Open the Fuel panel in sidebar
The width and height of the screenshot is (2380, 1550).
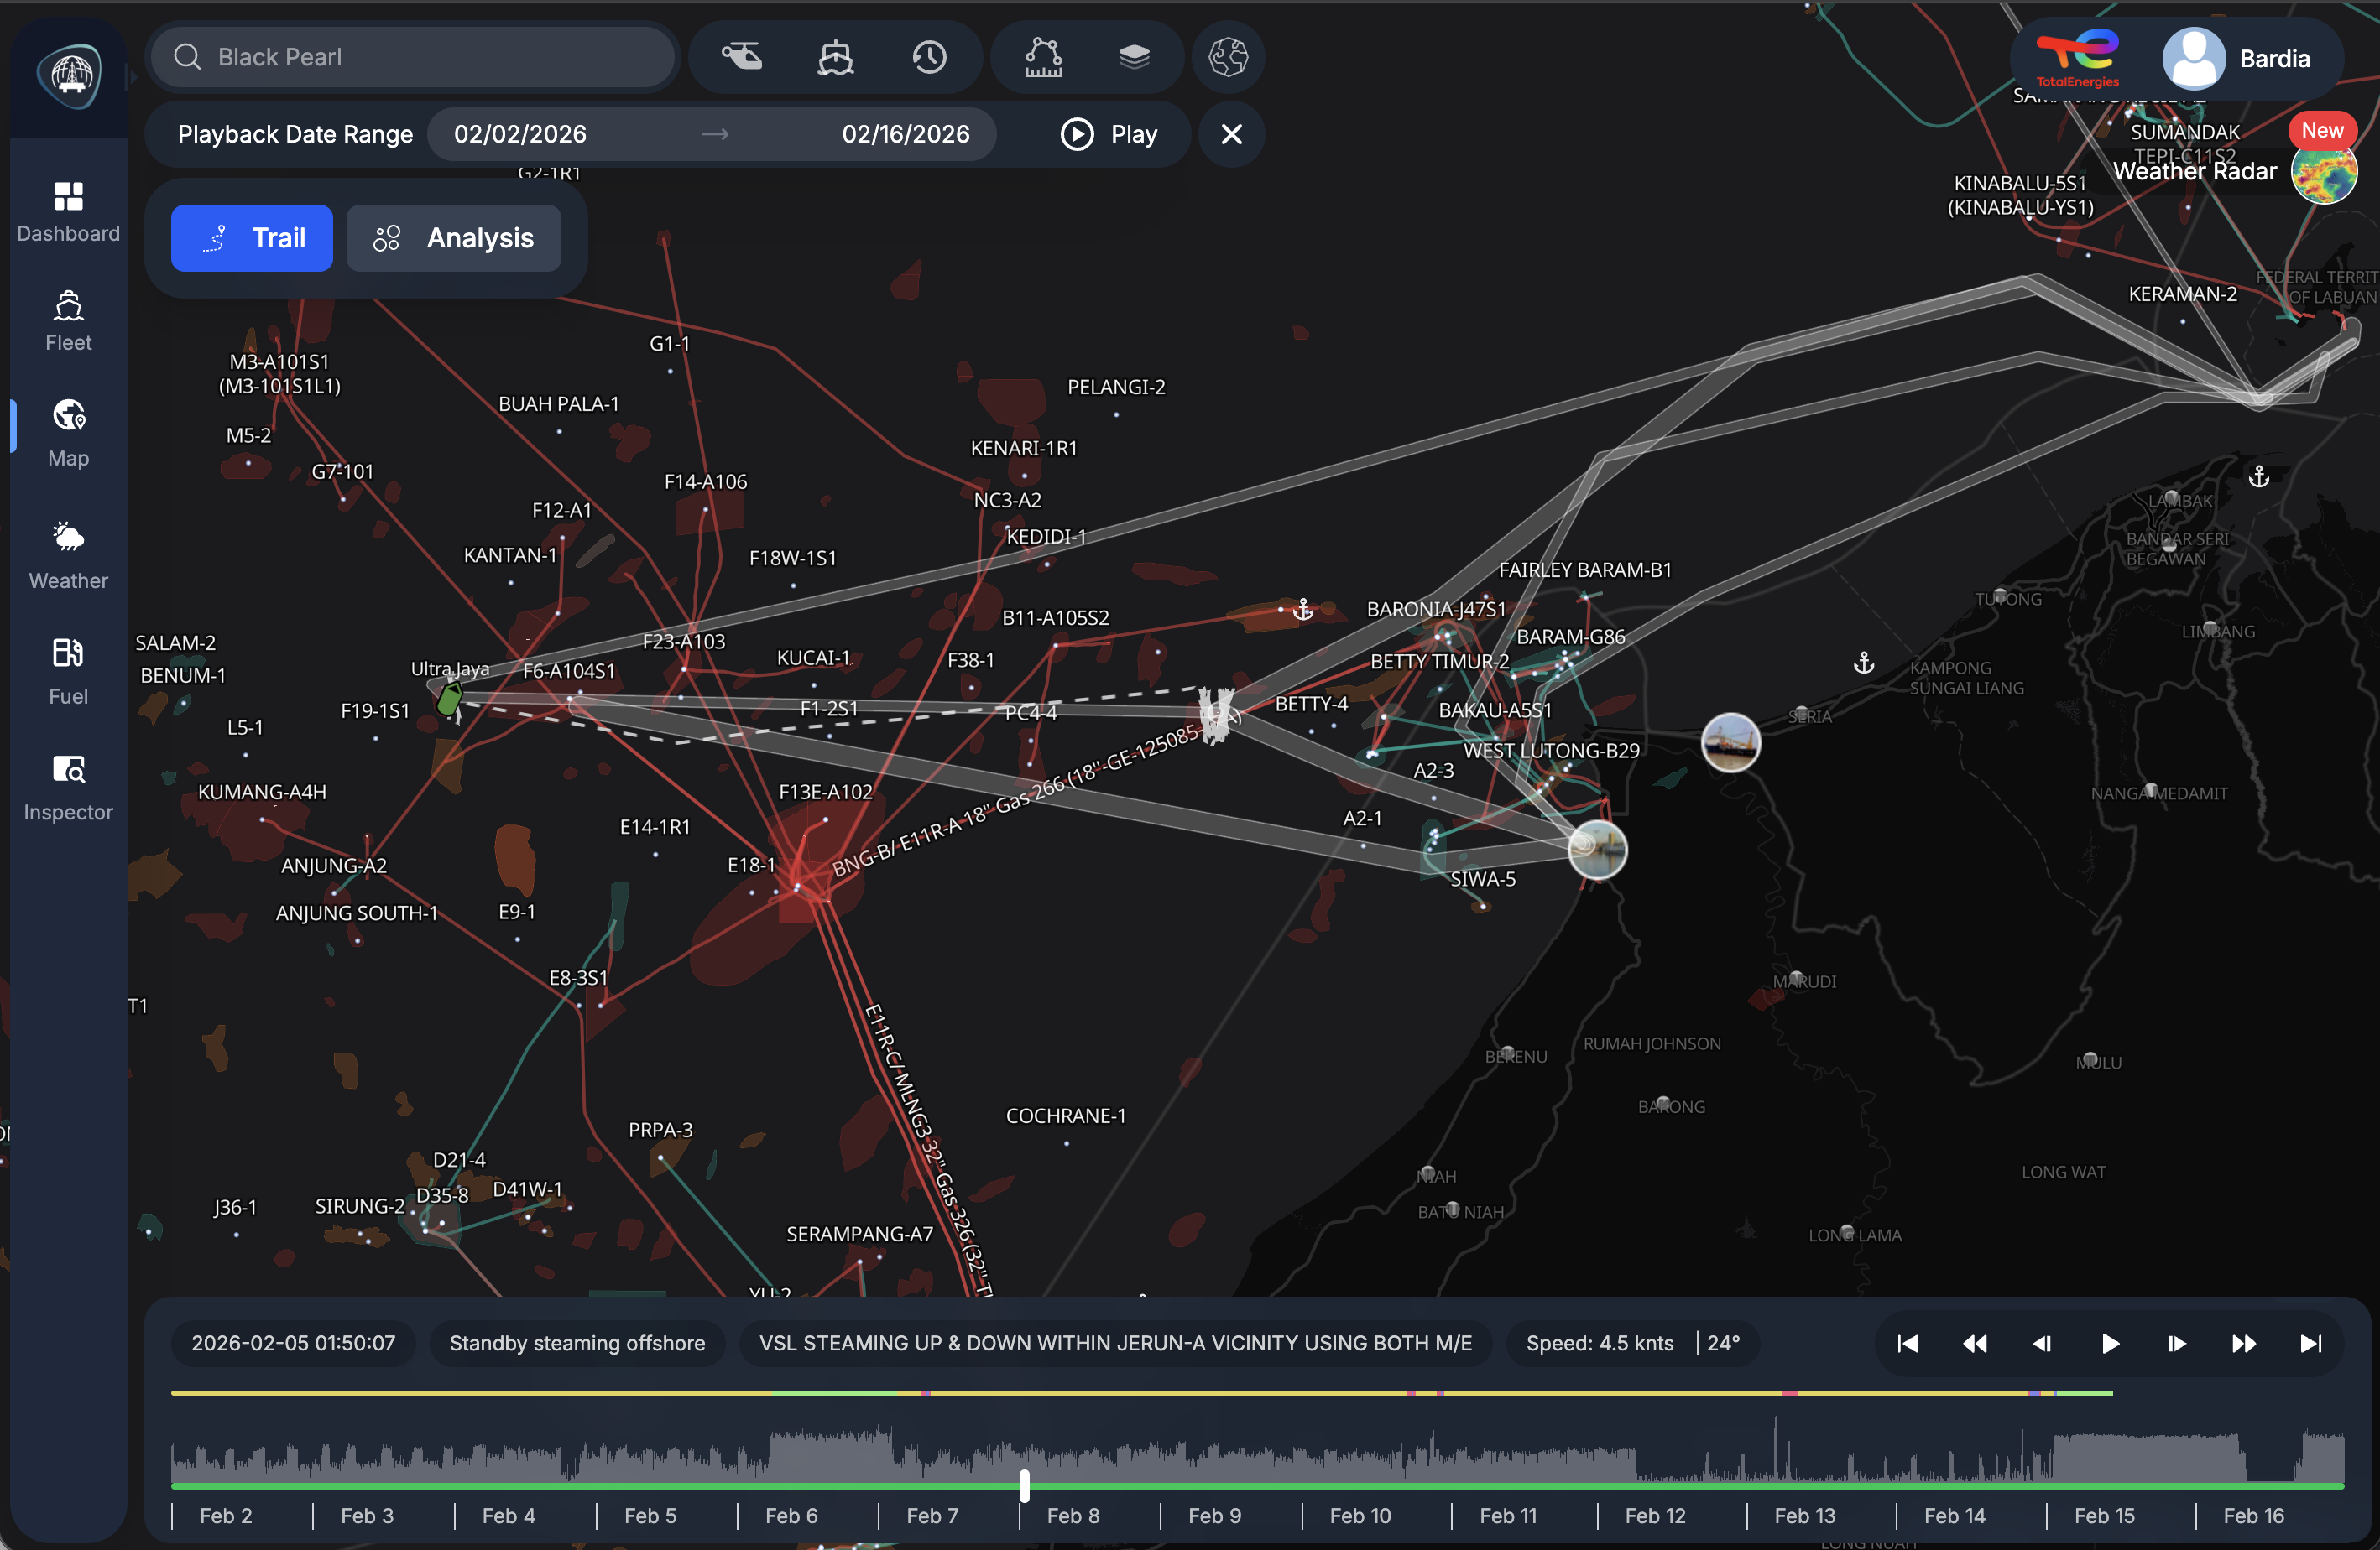[67, 670]
